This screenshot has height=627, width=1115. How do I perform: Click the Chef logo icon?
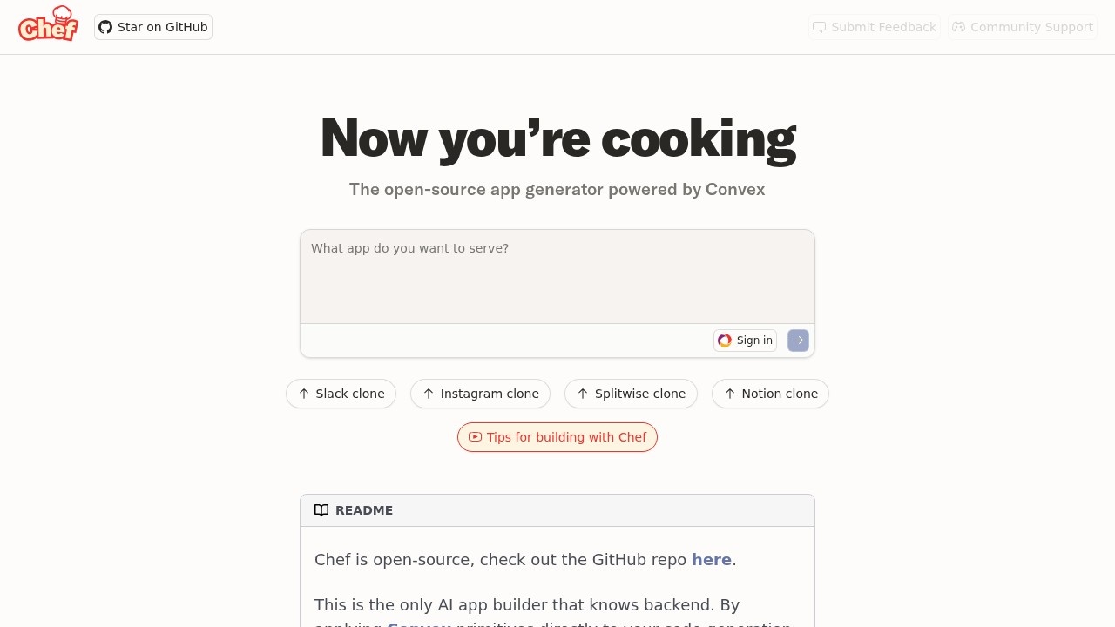[48, 24]
